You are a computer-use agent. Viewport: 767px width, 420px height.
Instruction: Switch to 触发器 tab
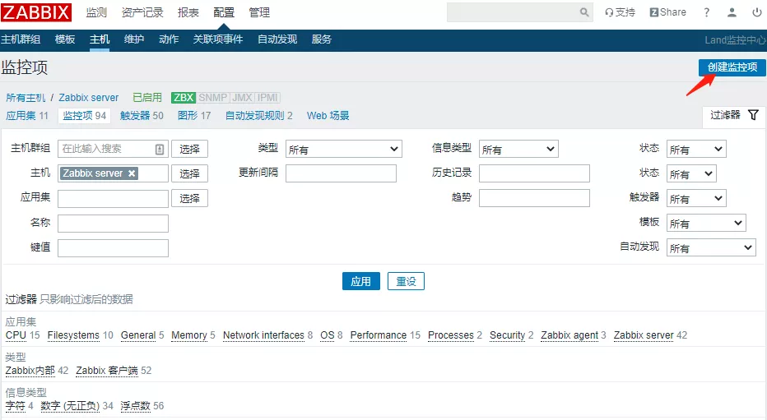[x=142, y=116]
